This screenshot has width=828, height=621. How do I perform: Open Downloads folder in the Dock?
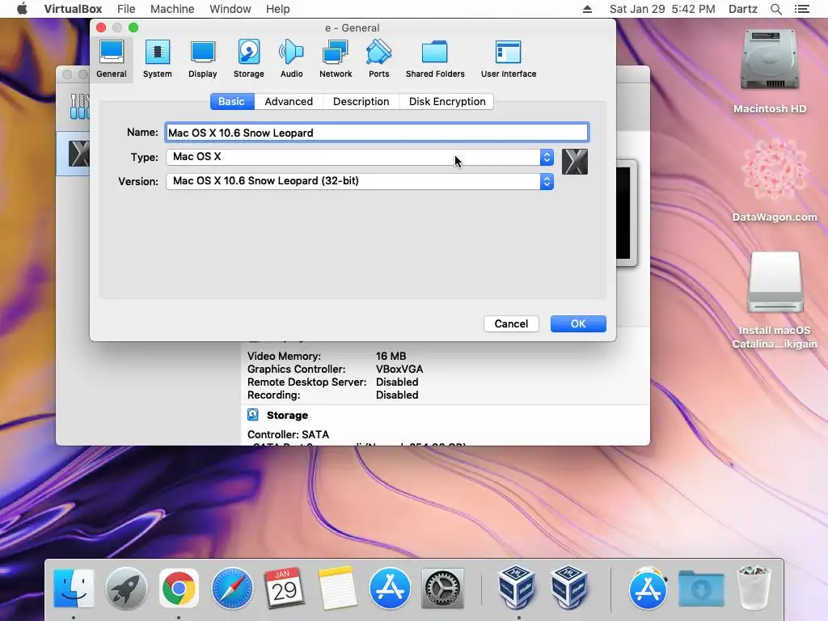point(701,589)
